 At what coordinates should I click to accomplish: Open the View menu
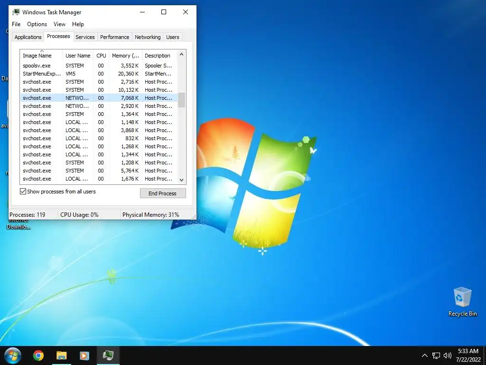(59, 24)
